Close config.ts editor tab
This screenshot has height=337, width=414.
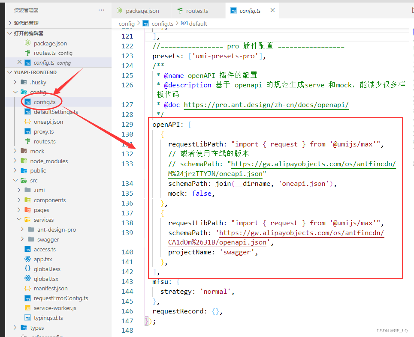(273, 10)
